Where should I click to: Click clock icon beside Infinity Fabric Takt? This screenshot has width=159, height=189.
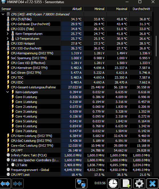click(x=8, y=155)
